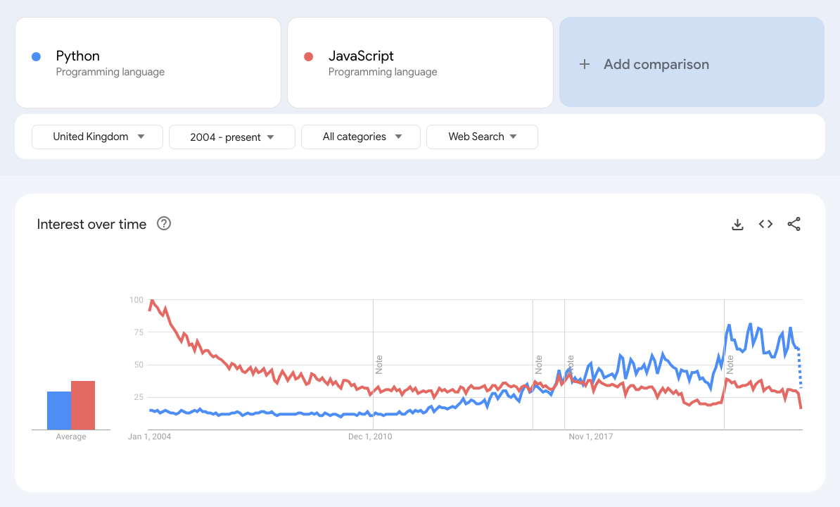Share the Interest over time chart
The height and width of the screenshot is (507, 840).
coord(794,225)
